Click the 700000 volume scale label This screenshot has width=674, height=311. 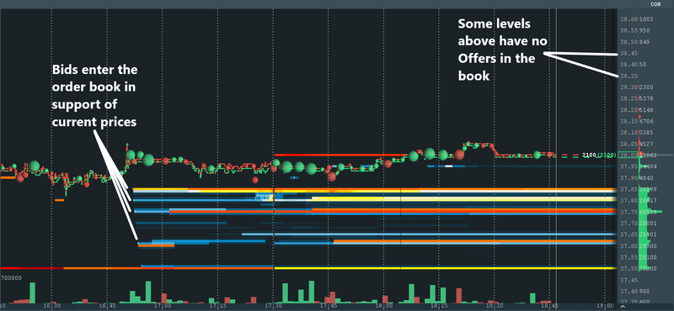click(11, 278)
